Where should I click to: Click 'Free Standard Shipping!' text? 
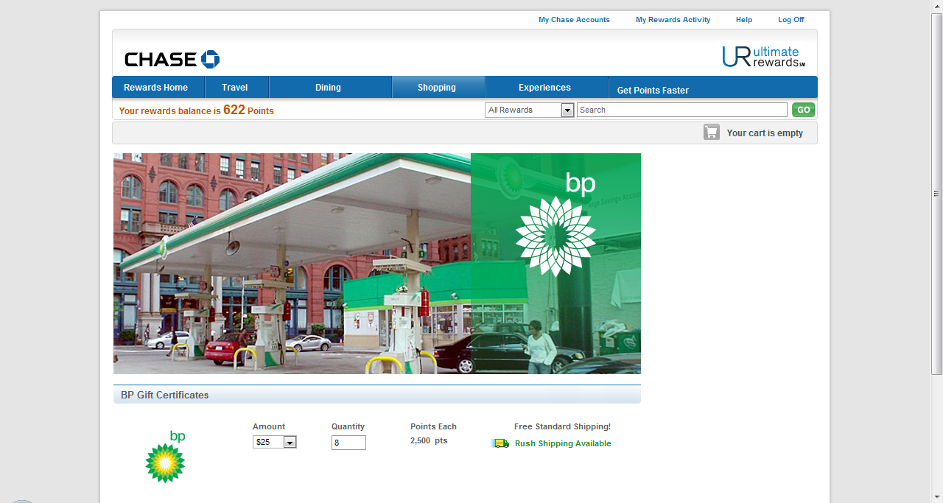[x=562, y=426]
